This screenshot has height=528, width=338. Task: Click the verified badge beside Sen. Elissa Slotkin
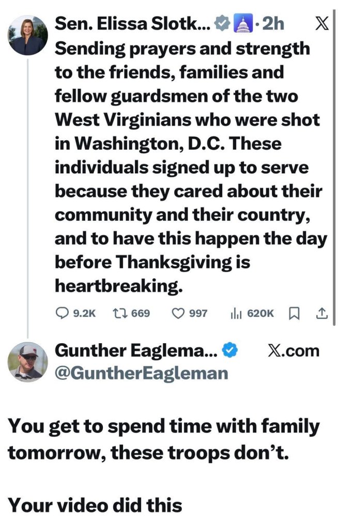pos(222,24)
